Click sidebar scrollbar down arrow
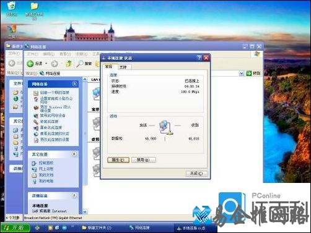The width and height of the screenshot is (311, 233). [85, 211]
